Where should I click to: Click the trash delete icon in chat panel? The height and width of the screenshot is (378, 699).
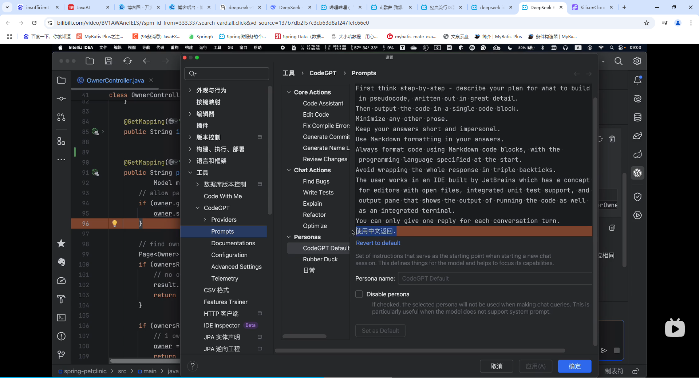[x=612, y=139]
